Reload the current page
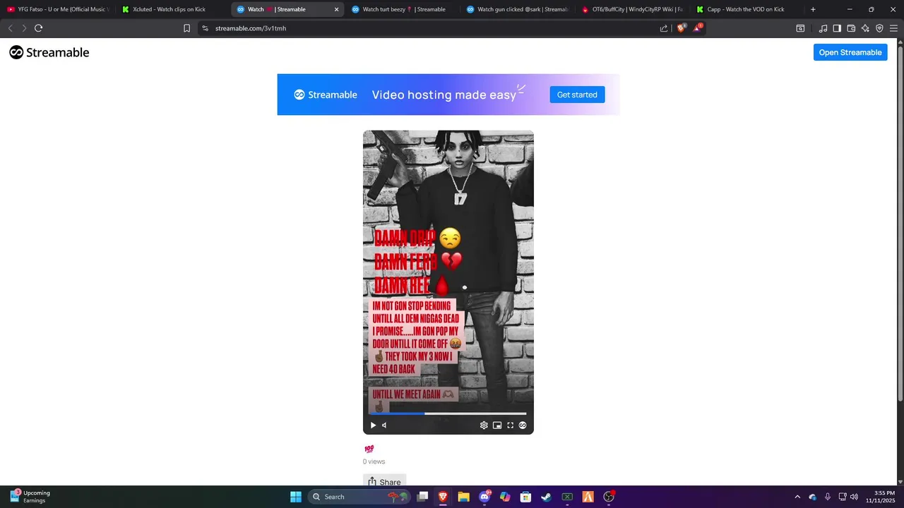The image size is (904, 508). (38, 28)
